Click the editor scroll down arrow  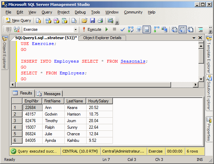(x=201, y=79)
